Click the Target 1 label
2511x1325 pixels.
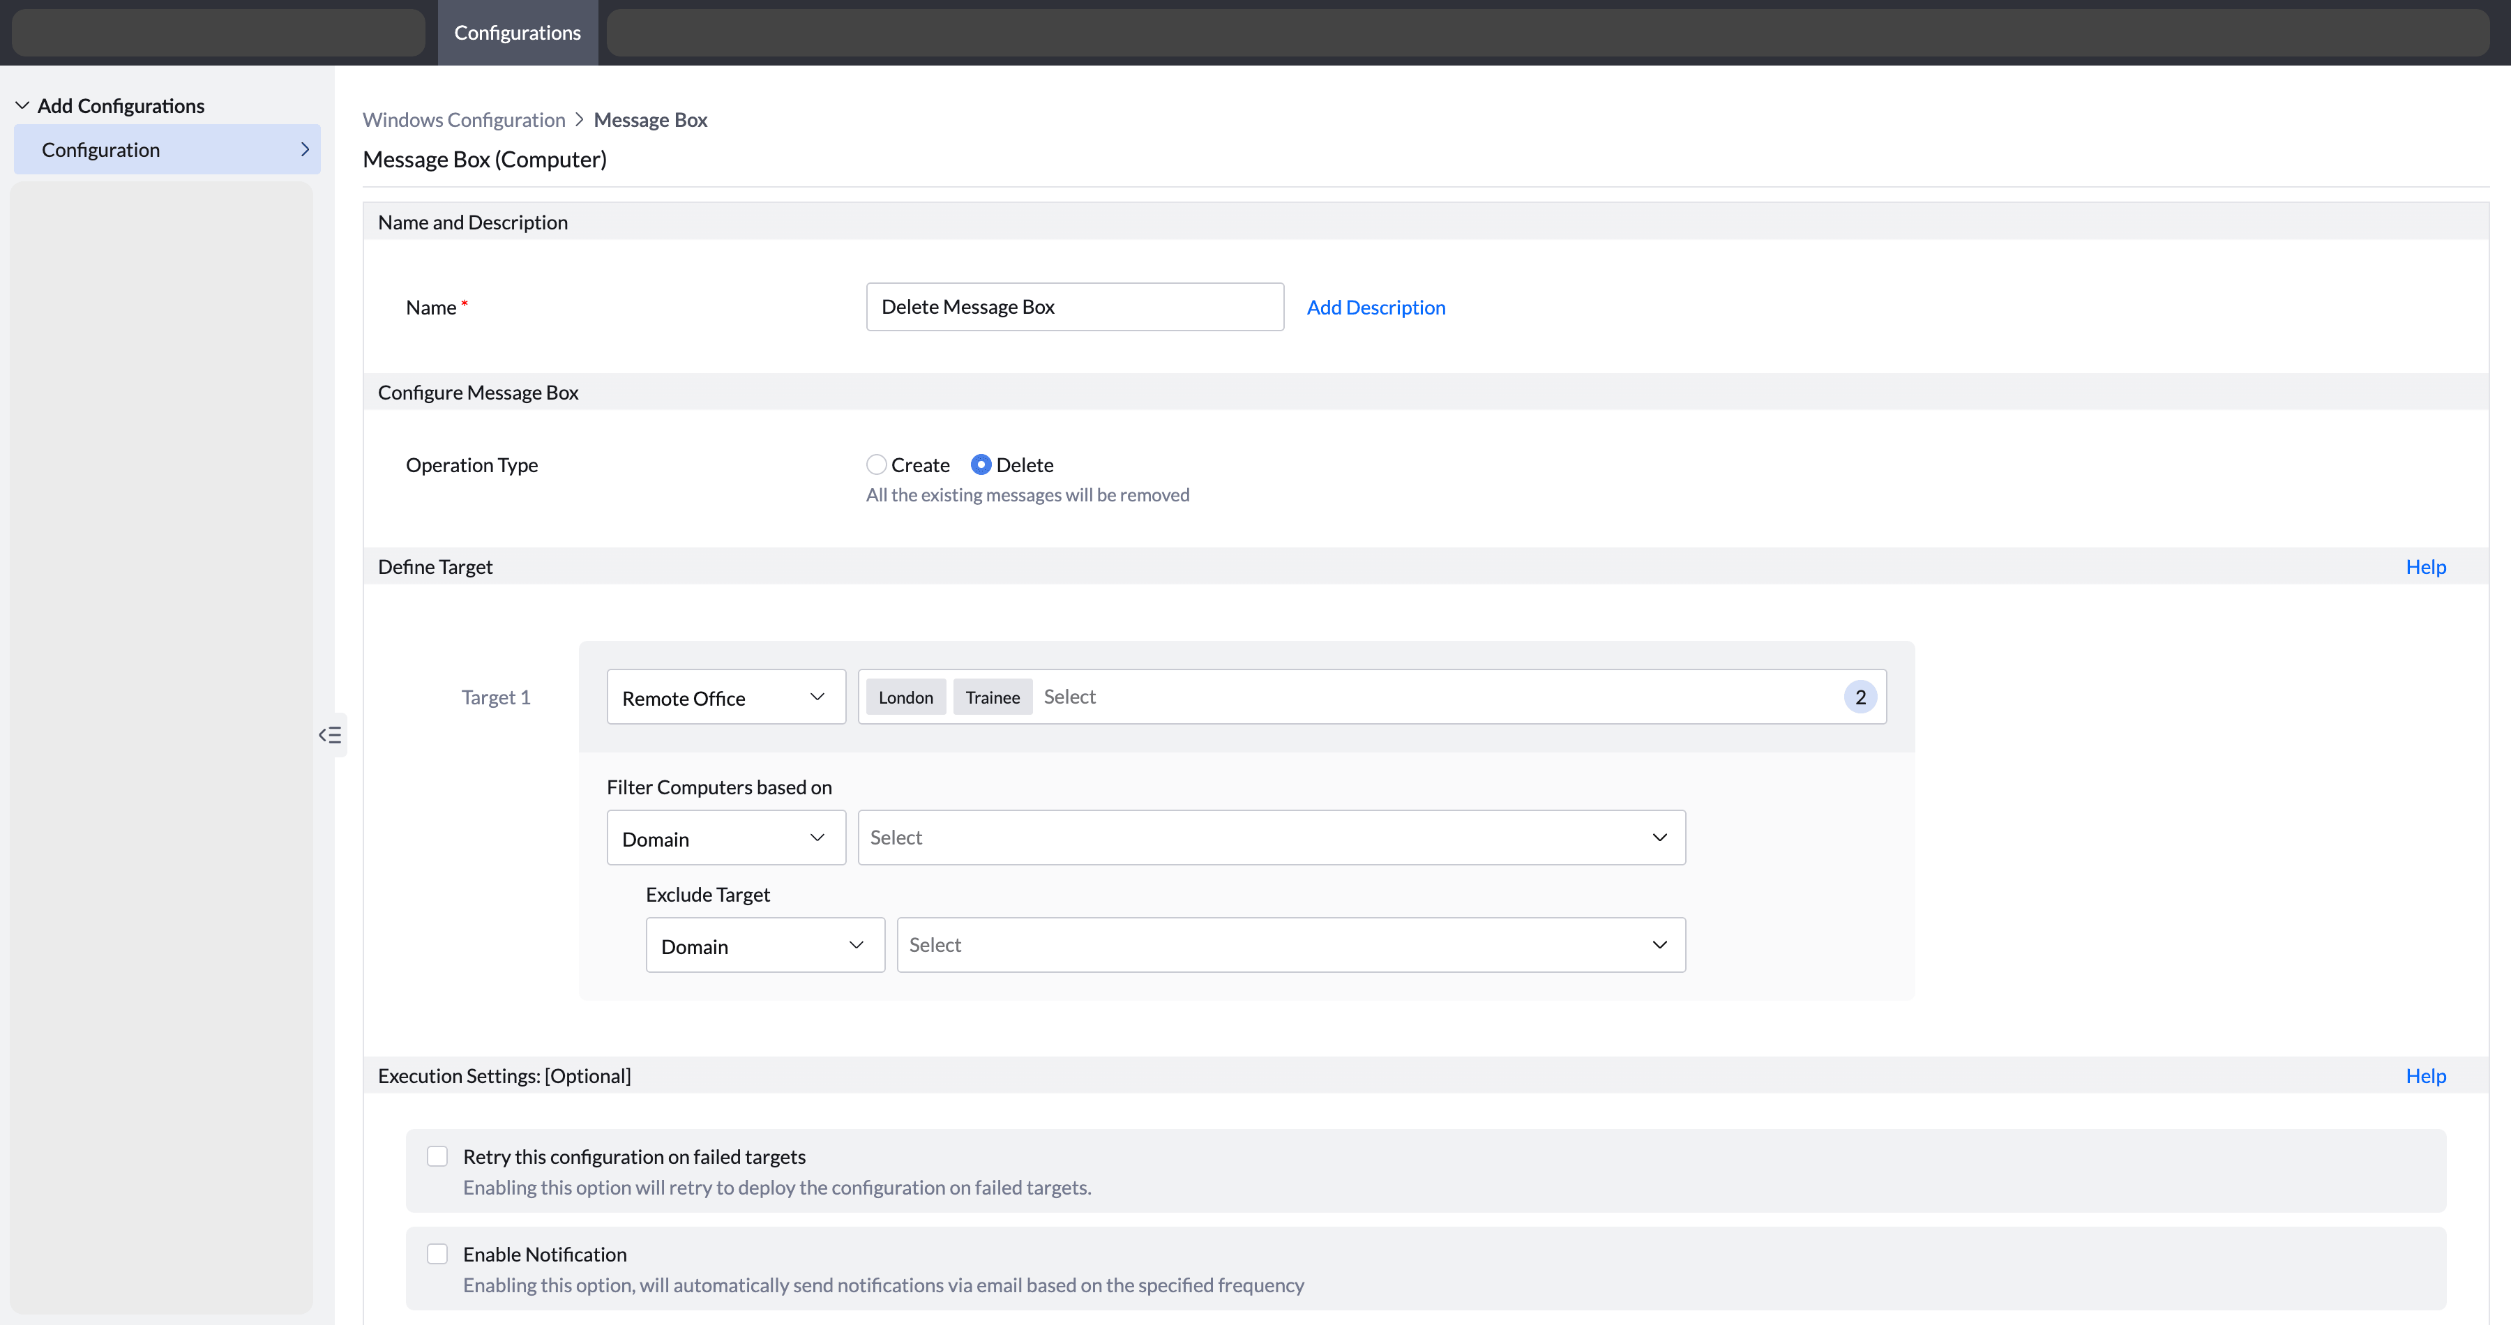click(495, 697)
